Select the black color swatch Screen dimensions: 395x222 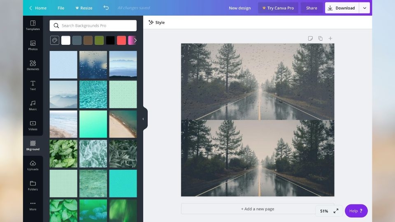(110, 40)
